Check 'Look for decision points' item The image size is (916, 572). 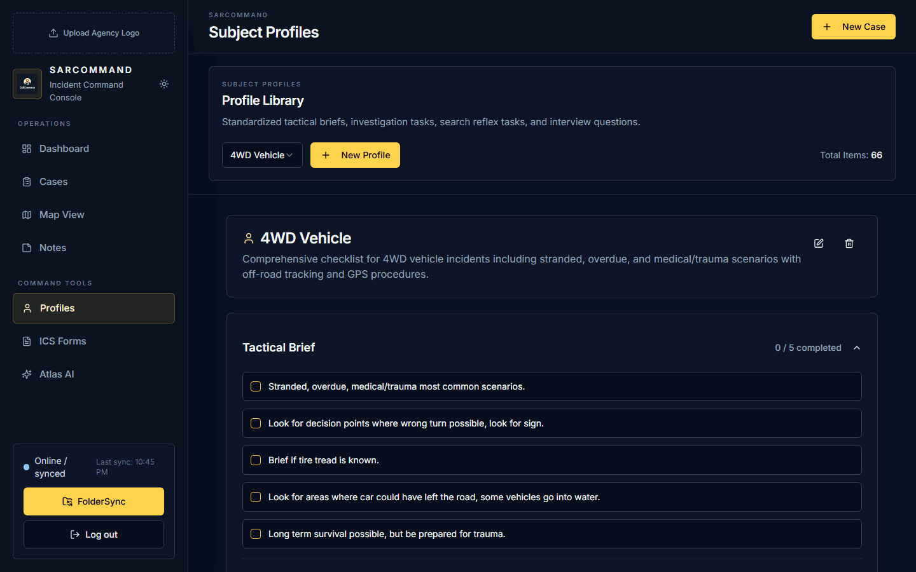[x=256, y=423]
